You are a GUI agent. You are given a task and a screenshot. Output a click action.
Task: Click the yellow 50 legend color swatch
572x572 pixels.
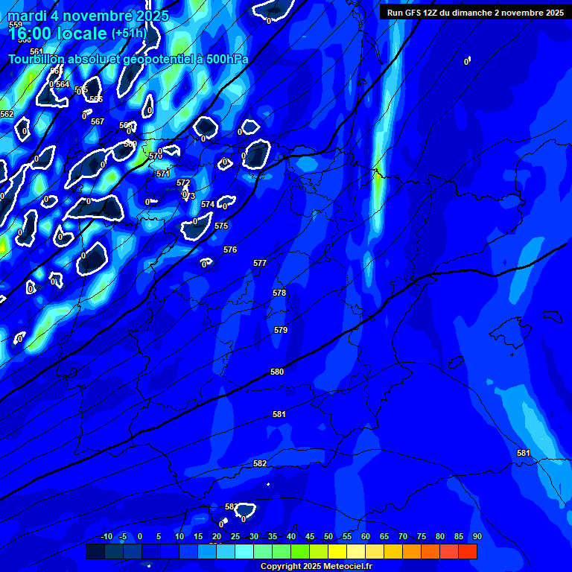pyautogui.click(x=337, y=551)
